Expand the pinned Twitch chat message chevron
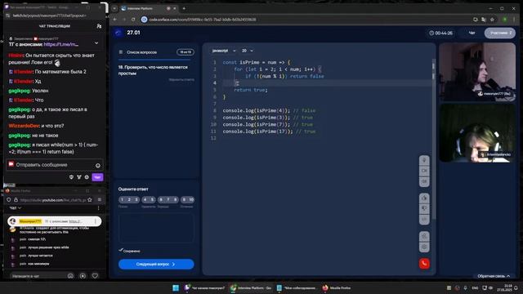The image size is (523, 294). (96, 43)
